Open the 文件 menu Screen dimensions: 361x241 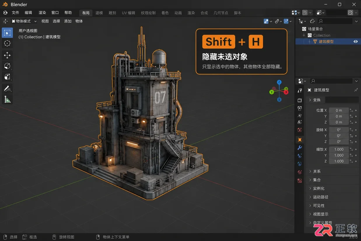15,13
